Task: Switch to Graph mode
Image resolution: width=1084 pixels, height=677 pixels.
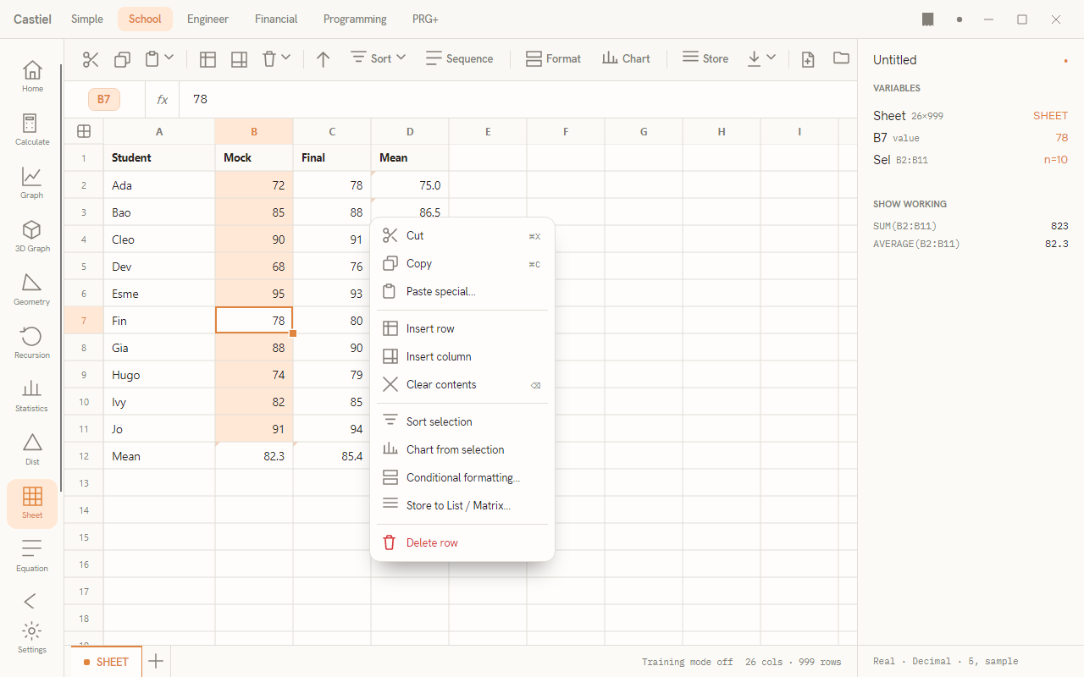Action: 32,183
